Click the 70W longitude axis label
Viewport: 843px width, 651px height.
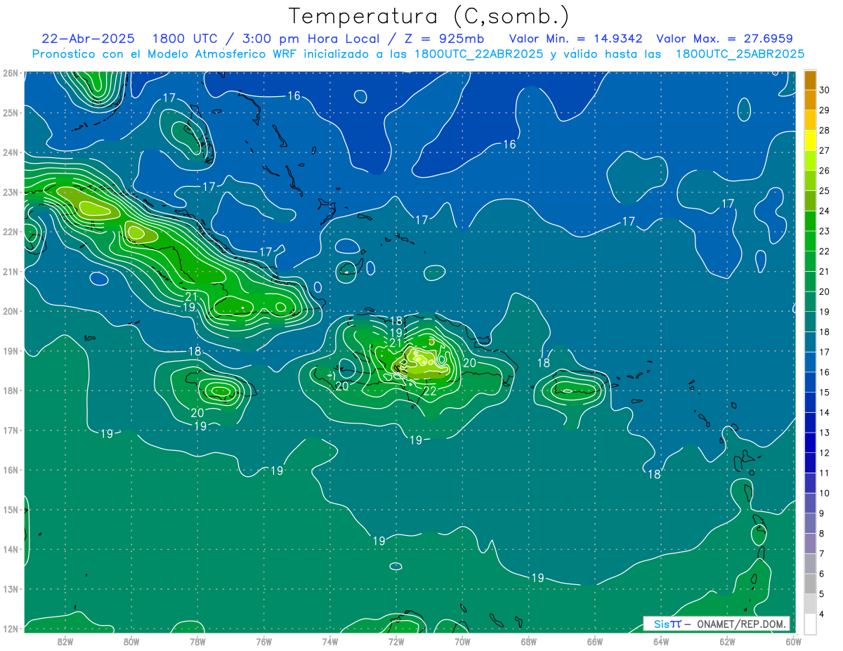click(x=462, y=641)
